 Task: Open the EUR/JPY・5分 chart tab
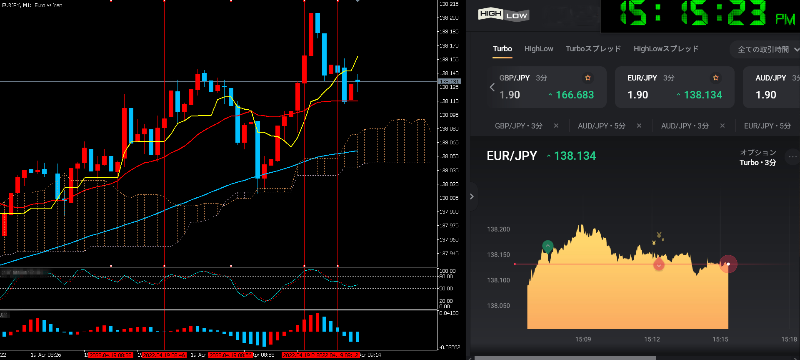767,126
